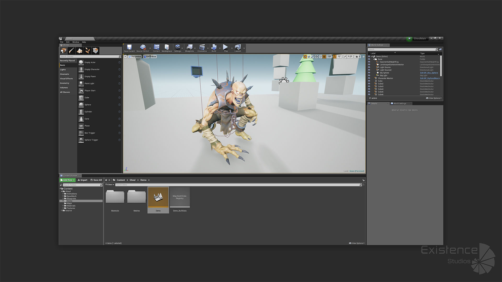502x282 pixels.
Task: Click the Launch toolbar icon
Action: [x=238, y=48]
